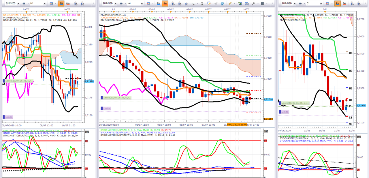Toggle Ask price in the D1 chart
The width and height of the screenshot is (369, 178).
(344, 3)
